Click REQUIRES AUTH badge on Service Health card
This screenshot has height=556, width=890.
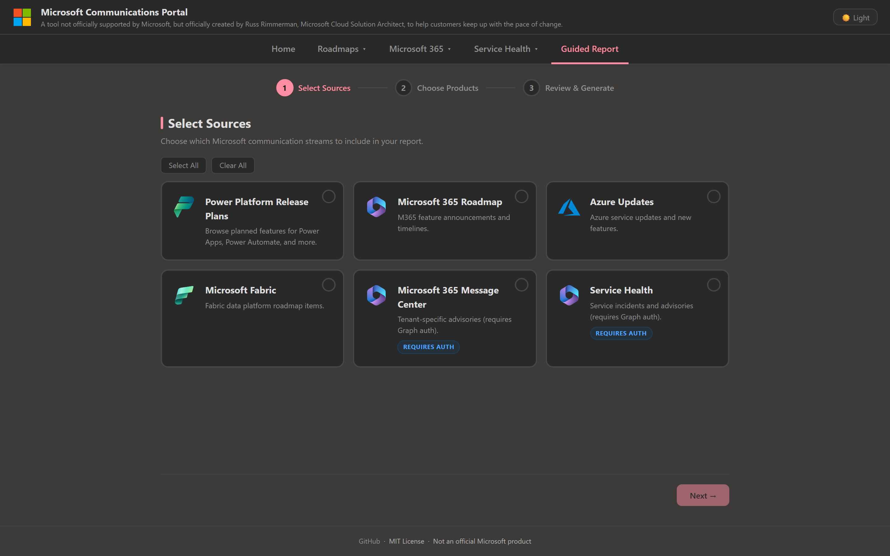(621, 333)
